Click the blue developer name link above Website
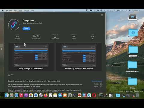The width and height of the screenshot is (144, 108). coord(97,81)
